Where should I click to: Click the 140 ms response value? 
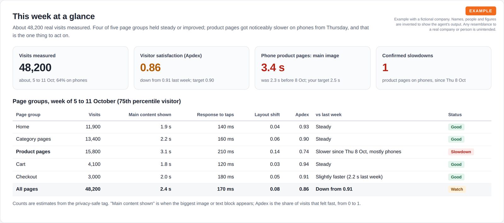coord(226,127)
